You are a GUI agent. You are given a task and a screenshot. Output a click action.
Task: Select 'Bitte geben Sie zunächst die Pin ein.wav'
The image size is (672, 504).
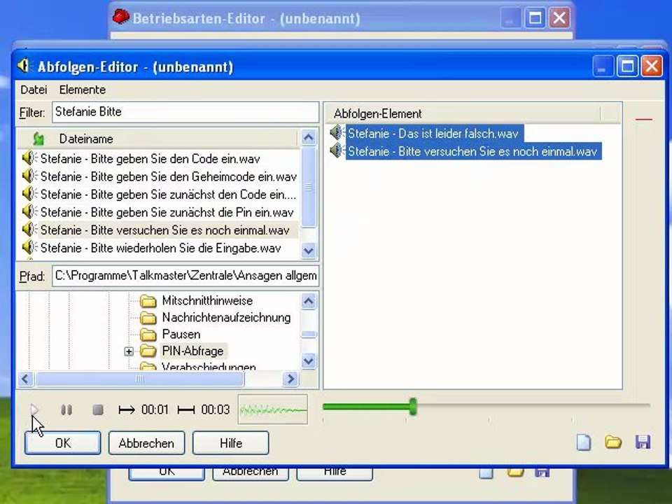pyautogui.click(x=167, y=212)
